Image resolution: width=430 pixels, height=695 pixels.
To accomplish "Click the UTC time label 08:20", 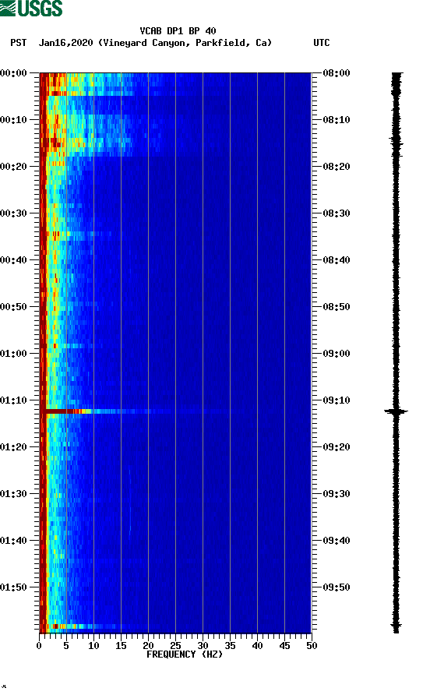I will coord(337,167).
